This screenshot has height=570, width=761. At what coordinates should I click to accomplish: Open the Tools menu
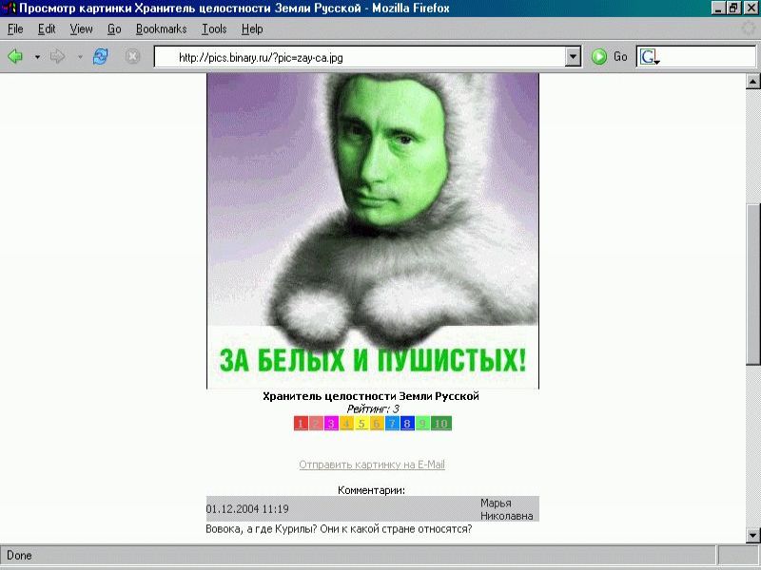[214, 29]
